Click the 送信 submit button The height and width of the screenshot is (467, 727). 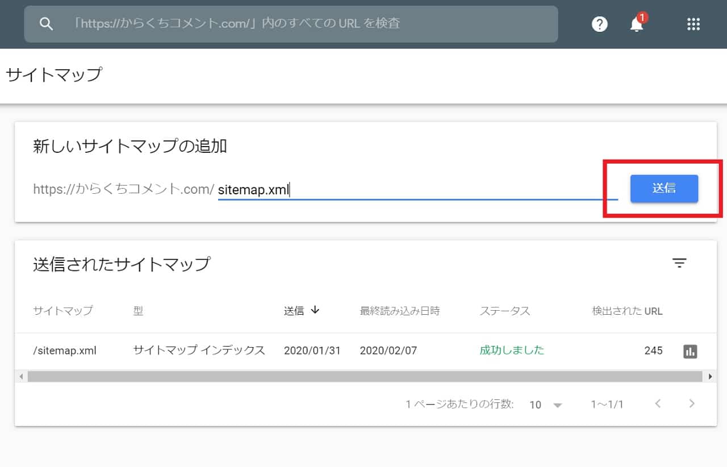click(664, 189)
